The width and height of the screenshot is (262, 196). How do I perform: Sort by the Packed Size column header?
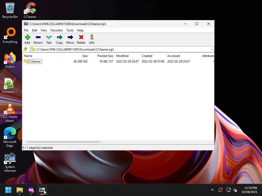tap(102, 56)
